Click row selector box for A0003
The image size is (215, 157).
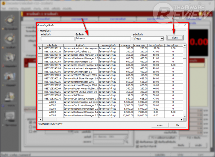[40, 109]
